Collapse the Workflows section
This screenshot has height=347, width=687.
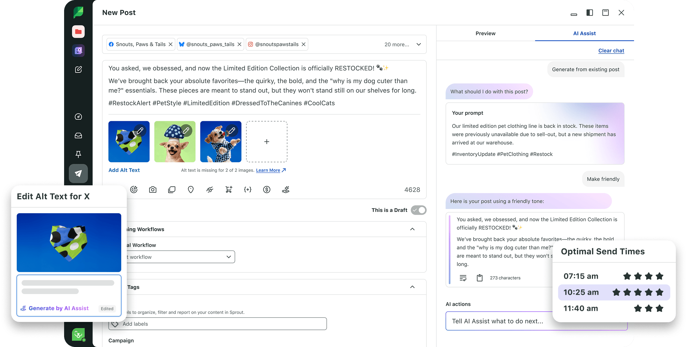click(412, 229)
